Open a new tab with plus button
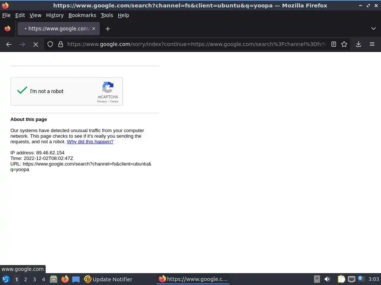The width and height of the screenshot is (381, 285). coord(108,29)
